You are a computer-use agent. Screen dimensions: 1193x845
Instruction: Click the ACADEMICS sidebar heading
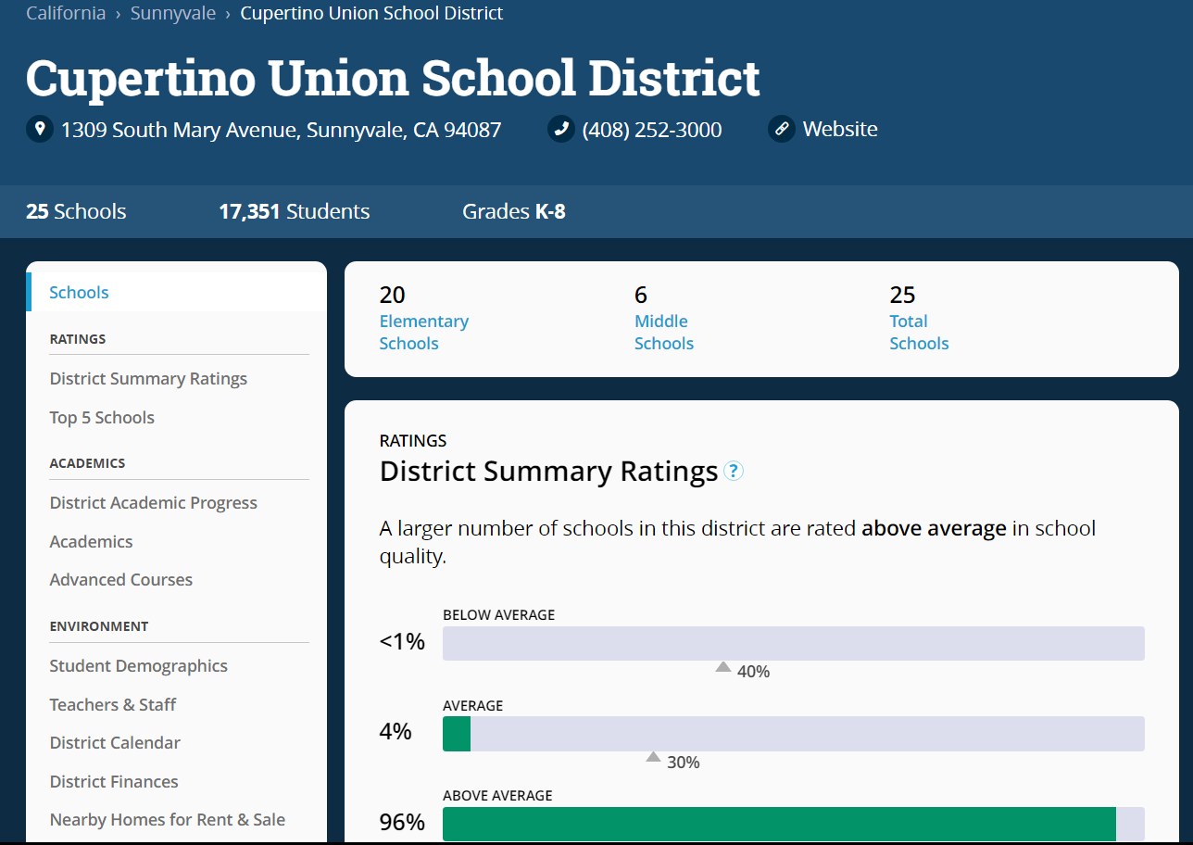87,463
